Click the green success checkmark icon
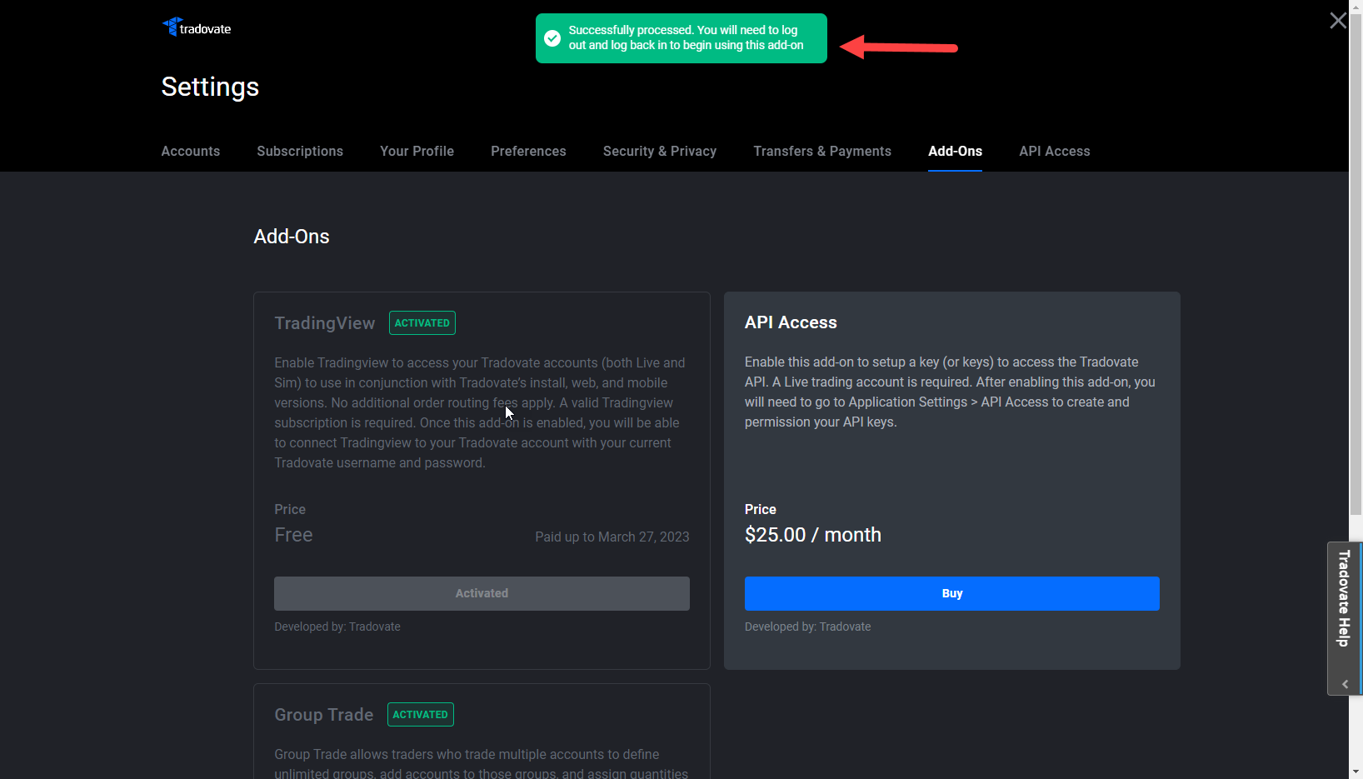The width and height of the screenshot is (1363, 779). (x=552, y=38)
